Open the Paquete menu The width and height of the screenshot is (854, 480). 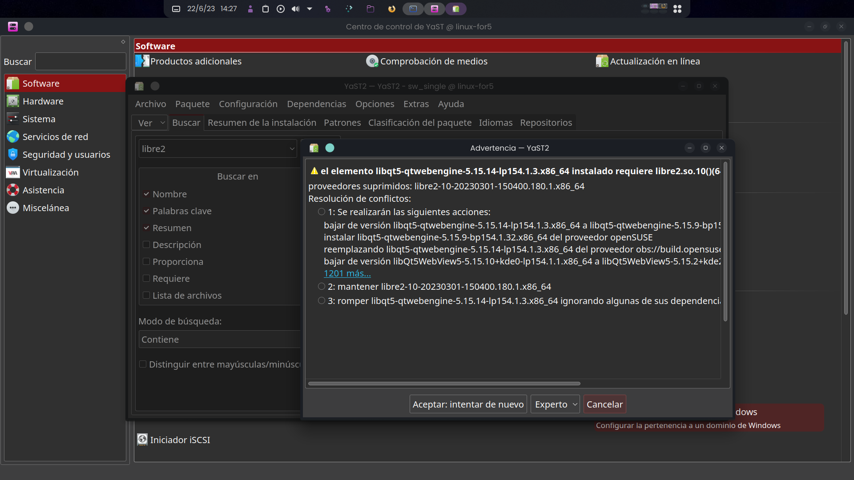[x=193, y=104]
